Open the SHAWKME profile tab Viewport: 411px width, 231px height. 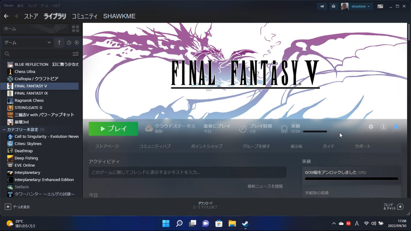(x=119, y=16)
